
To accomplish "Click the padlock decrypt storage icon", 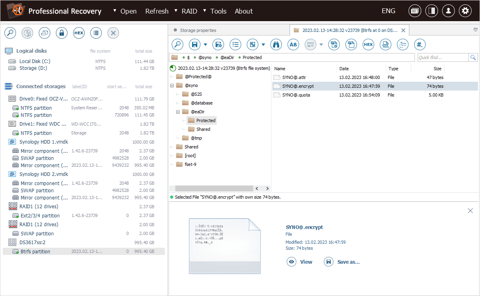I will pos(61,33).
